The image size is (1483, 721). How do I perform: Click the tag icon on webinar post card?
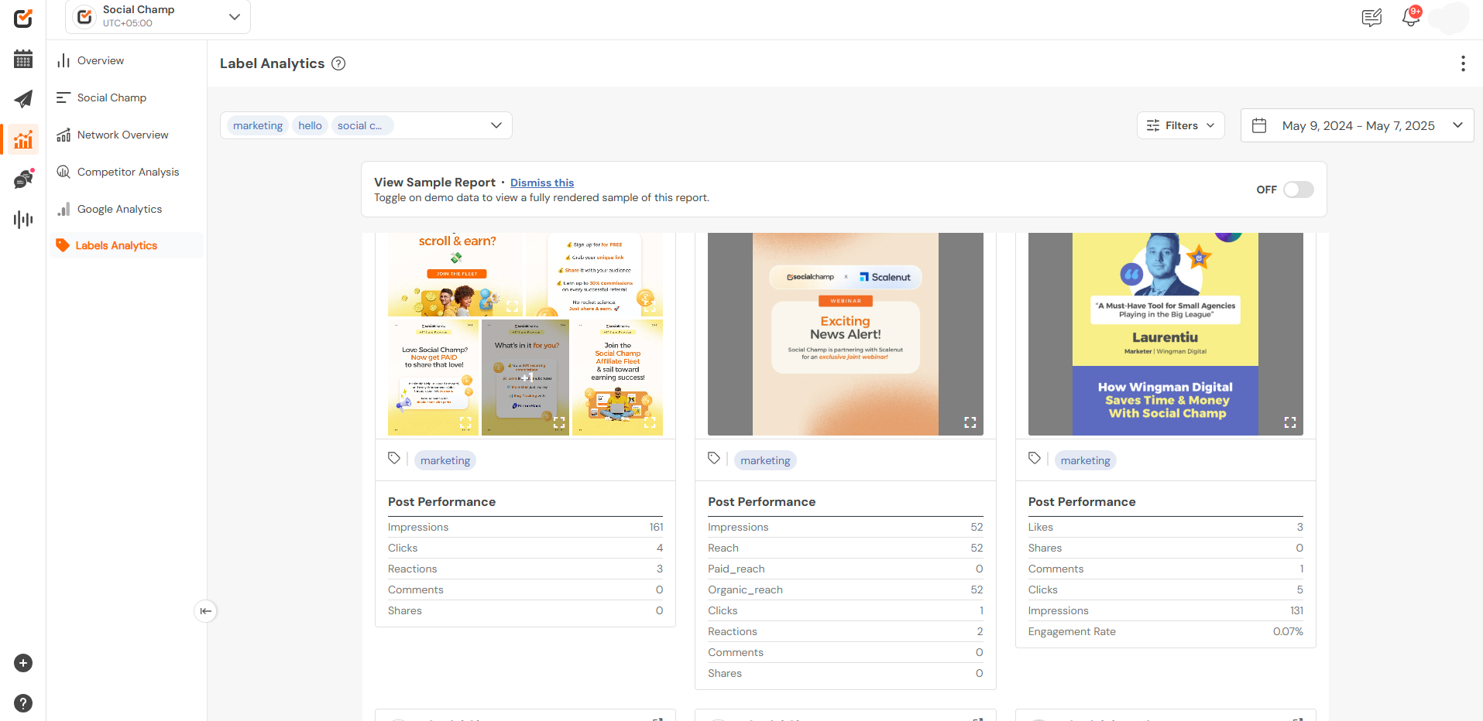coord(714,458)
